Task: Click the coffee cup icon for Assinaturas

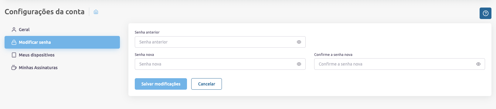Action: click(x=14, y=68)
